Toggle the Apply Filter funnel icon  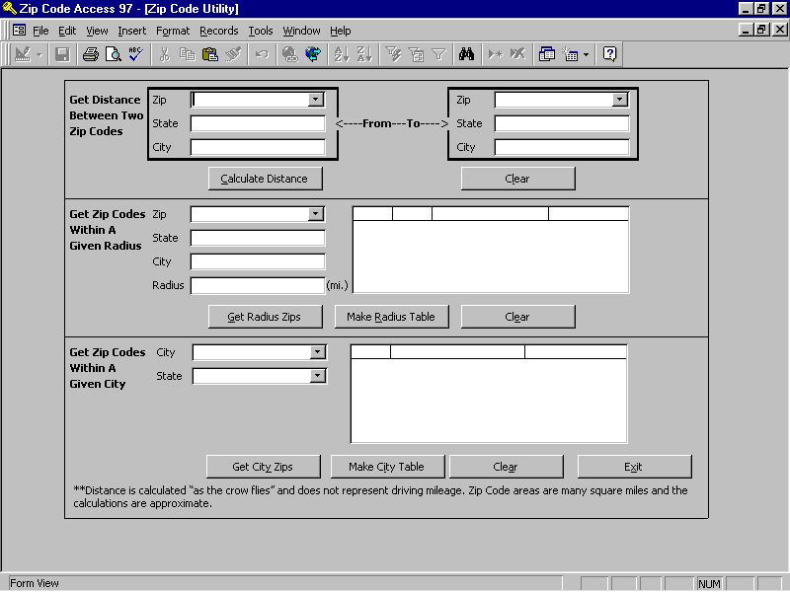click(438, 54)
